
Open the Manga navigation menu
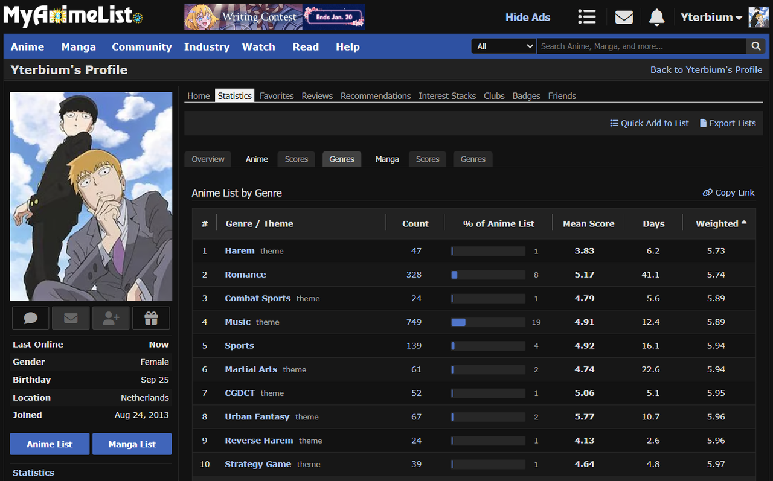(79, 46)
